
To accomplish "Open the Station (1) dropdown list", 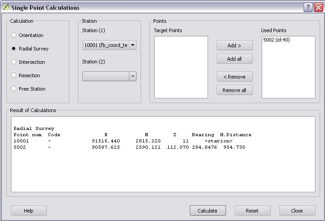I will click(x=132, y=45).
